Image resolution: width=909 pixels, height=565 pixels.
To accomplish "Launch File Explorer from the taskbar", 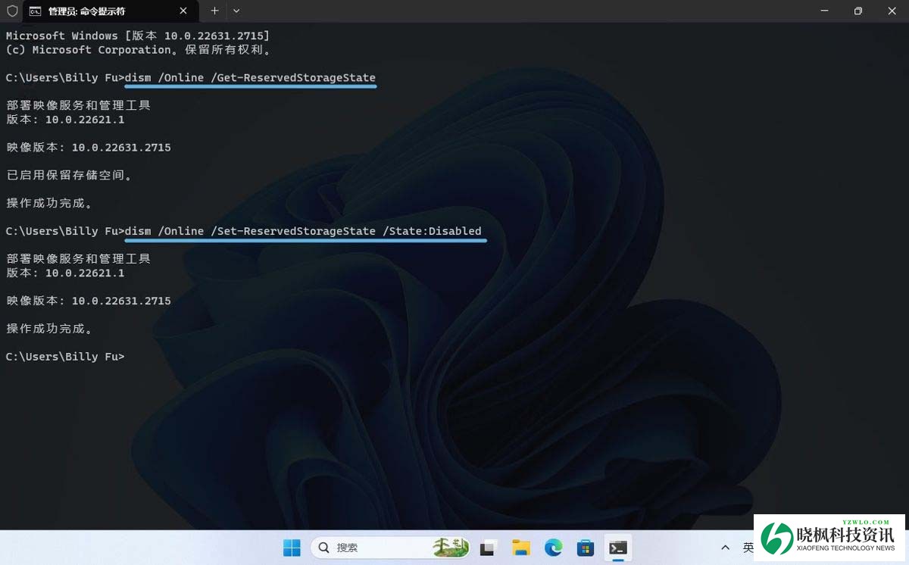I will 520,548.
